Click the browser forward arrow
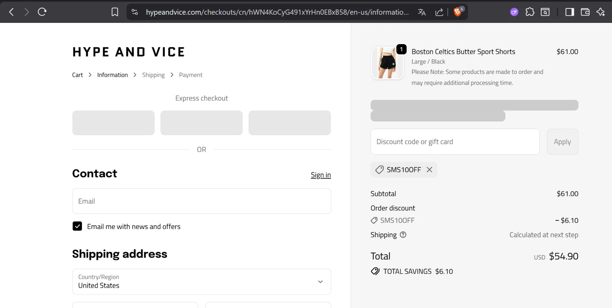The image size is (612, 308). click(27, 12)
